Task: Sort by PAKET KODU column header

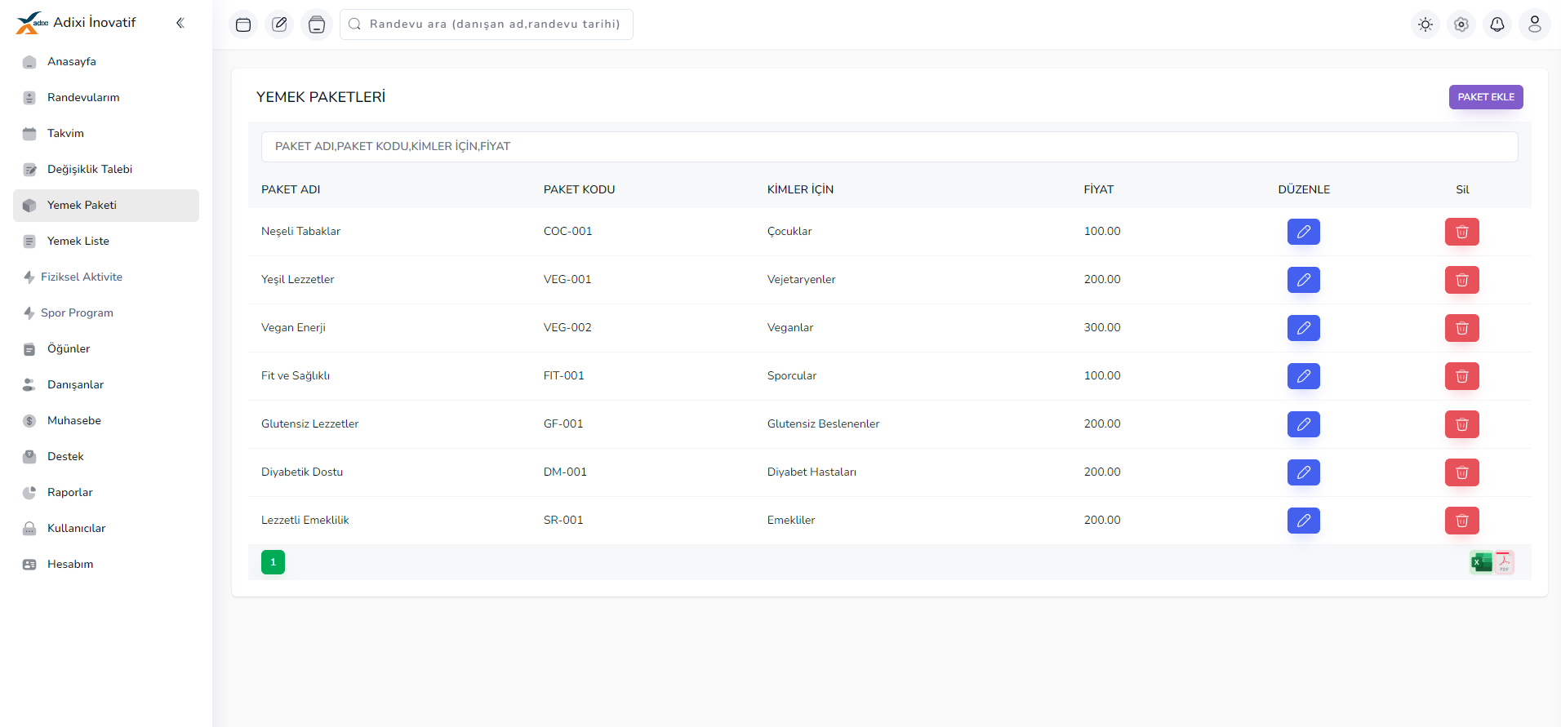Action: (x=579, y=189)
